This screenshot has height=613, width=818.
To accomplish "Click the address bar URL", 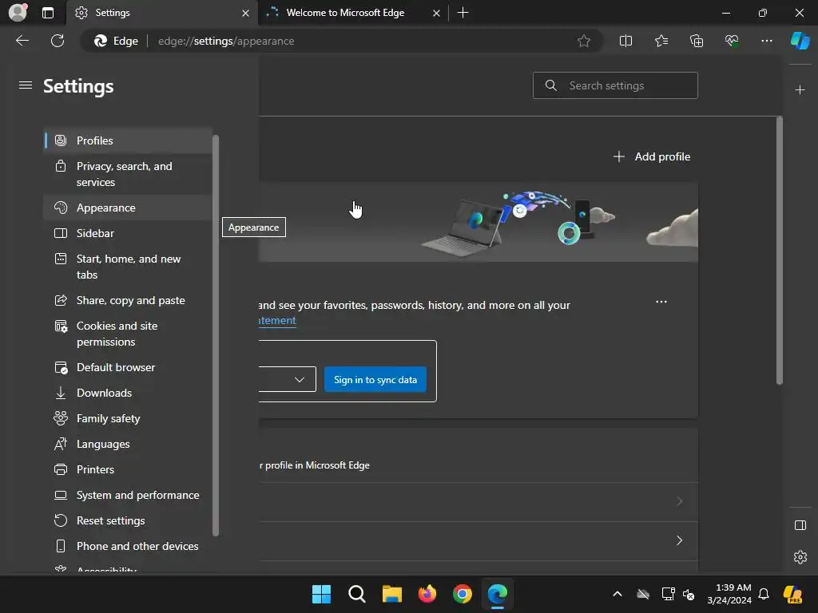I will pos(226,41).
